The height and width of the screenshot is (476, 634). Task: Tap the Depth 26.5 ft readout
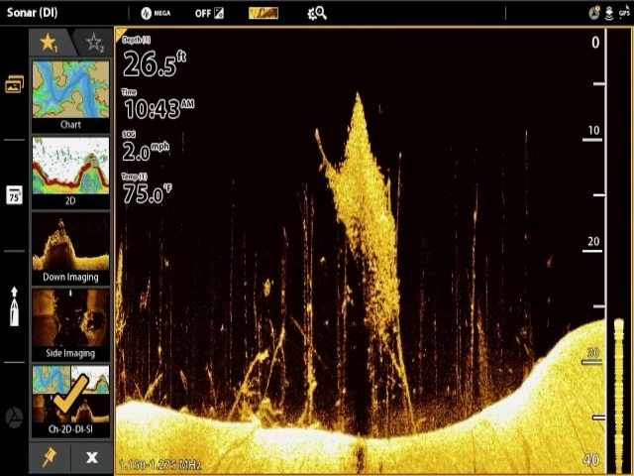[155, 63]
